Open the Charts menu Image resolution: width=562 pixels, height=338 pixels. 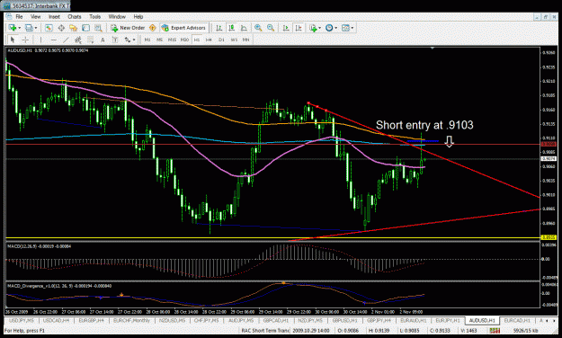click(x=75, y=16)
